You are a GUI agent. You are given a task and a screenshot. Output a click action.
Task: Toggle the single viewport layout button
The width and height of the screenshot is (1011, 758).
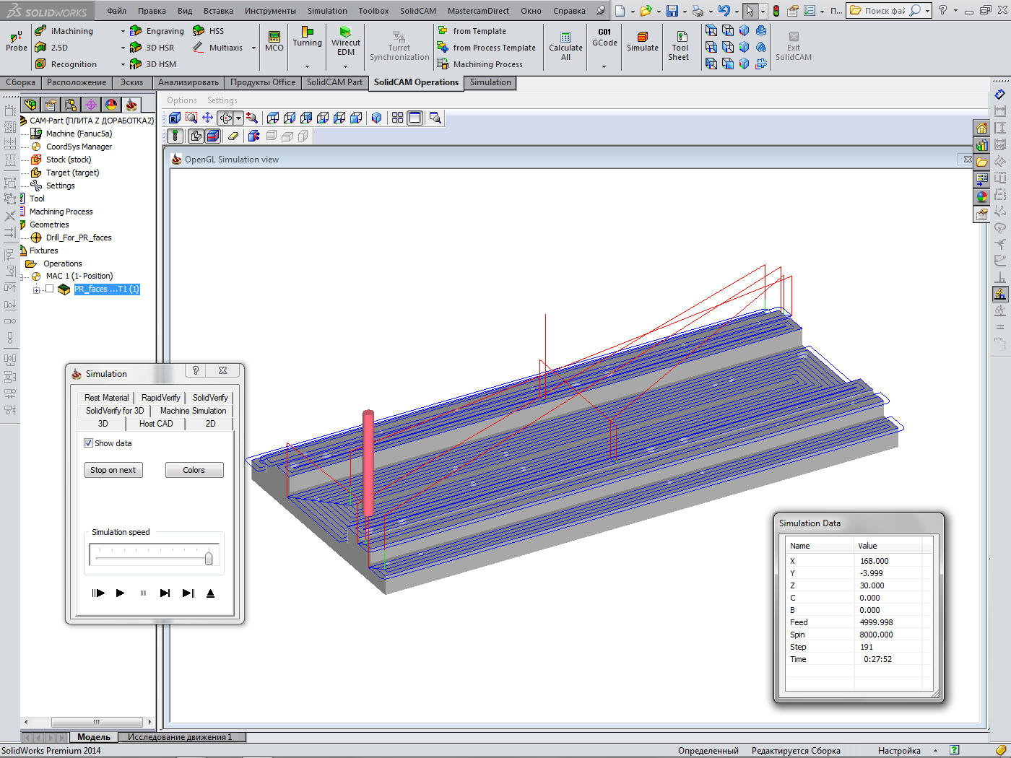coord(415,118)
